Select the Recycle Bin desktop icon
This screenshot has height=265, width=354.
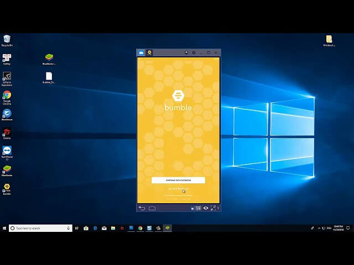coord(7,41)
